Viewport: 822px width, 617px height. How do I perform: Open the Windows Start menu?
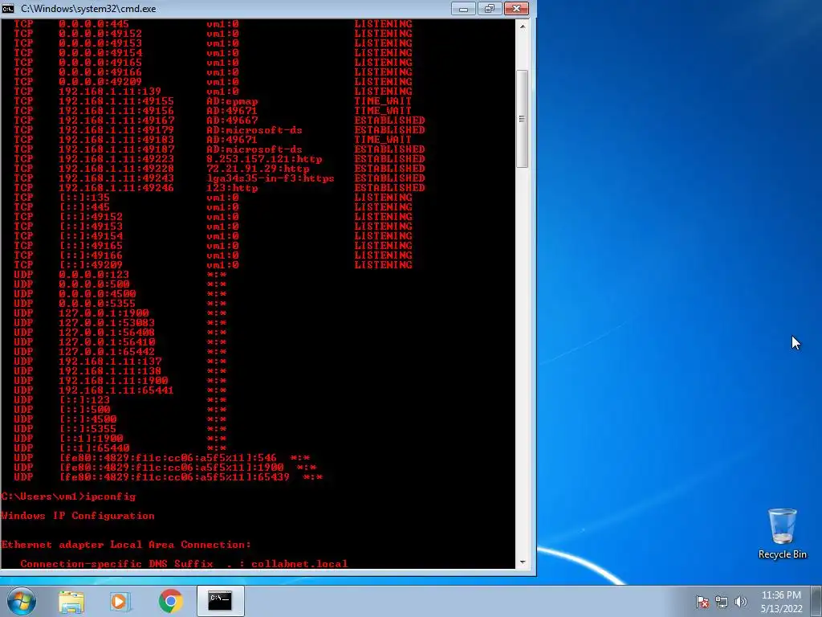(x=22, y=601)
